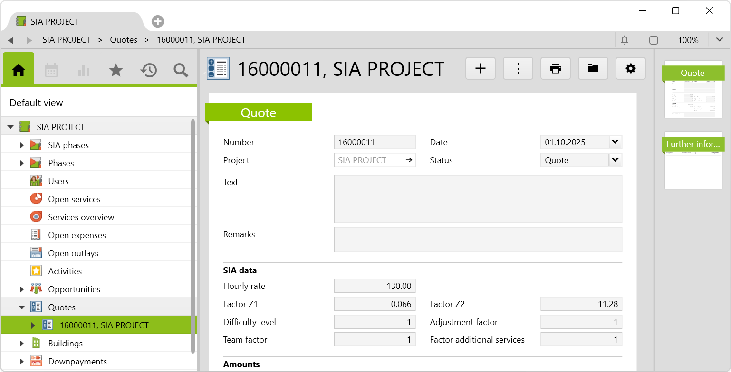Select Services overview in the tree

click(x=81, y=217)
